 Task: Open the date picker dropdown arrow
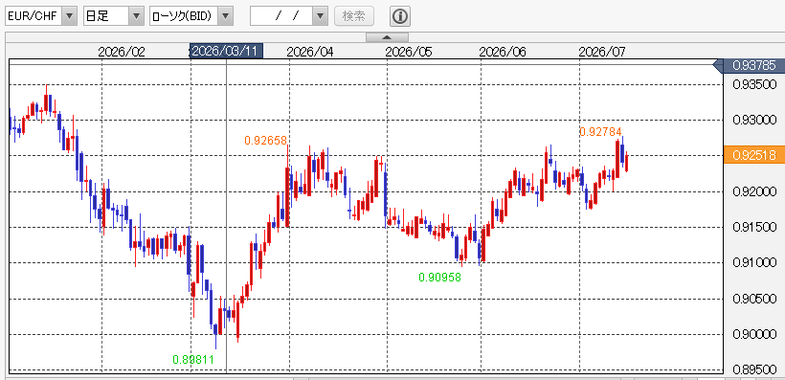320,16
